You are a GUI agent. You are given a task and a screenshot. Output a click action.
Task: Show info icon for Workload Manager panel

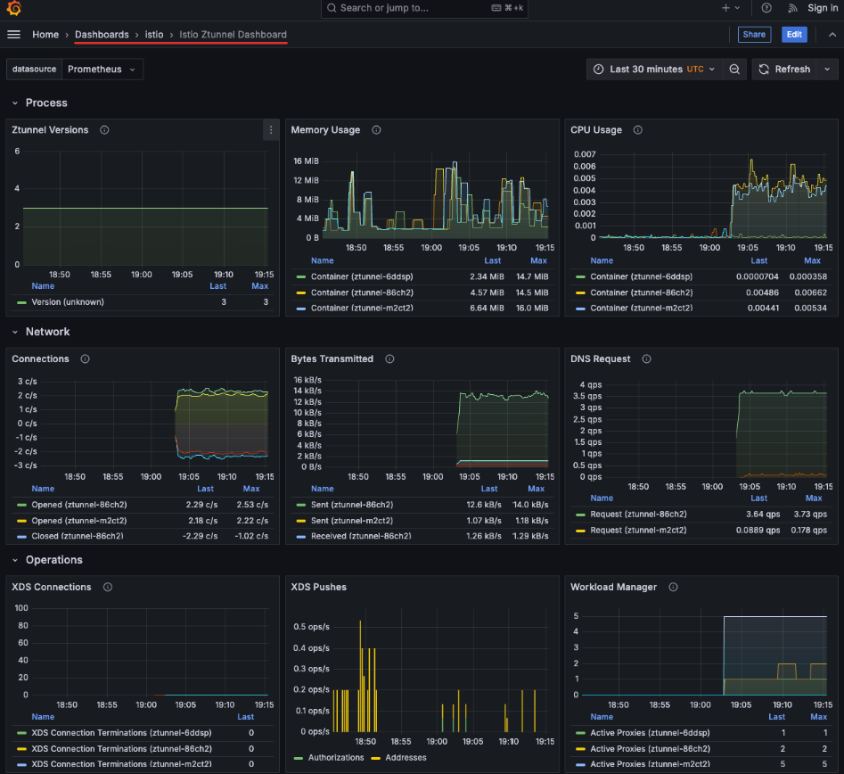click(673, 587)
